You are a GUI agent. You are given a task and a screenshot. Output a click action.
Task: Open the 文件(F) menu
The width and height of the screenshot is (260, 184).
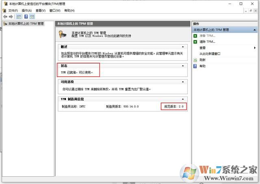coord(13,11)
